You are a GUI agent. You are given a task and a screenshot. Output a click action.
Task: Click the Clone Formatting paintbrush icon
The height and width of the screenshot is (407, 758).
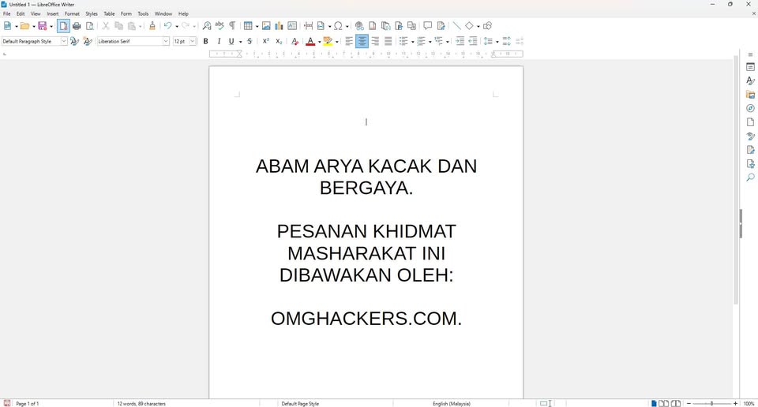pyautogui.click(x=152, y=26)
